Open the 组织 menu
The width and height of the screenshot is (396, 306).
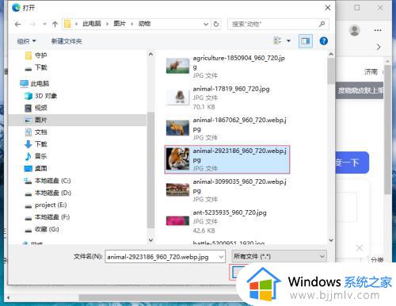(x=26, y=41)
